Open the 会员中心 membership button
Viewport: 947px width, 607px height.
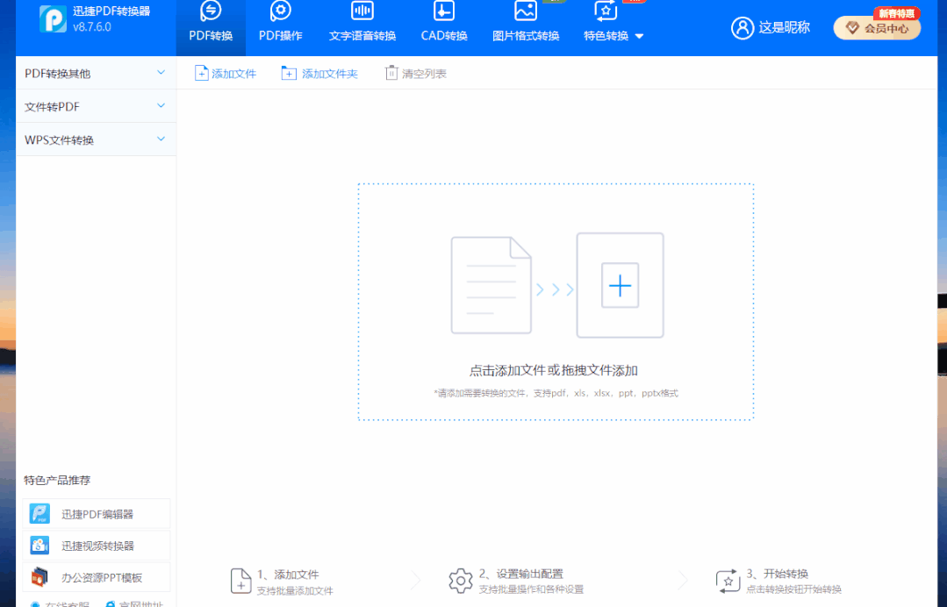pyautogui.click(x=876, y=29)
